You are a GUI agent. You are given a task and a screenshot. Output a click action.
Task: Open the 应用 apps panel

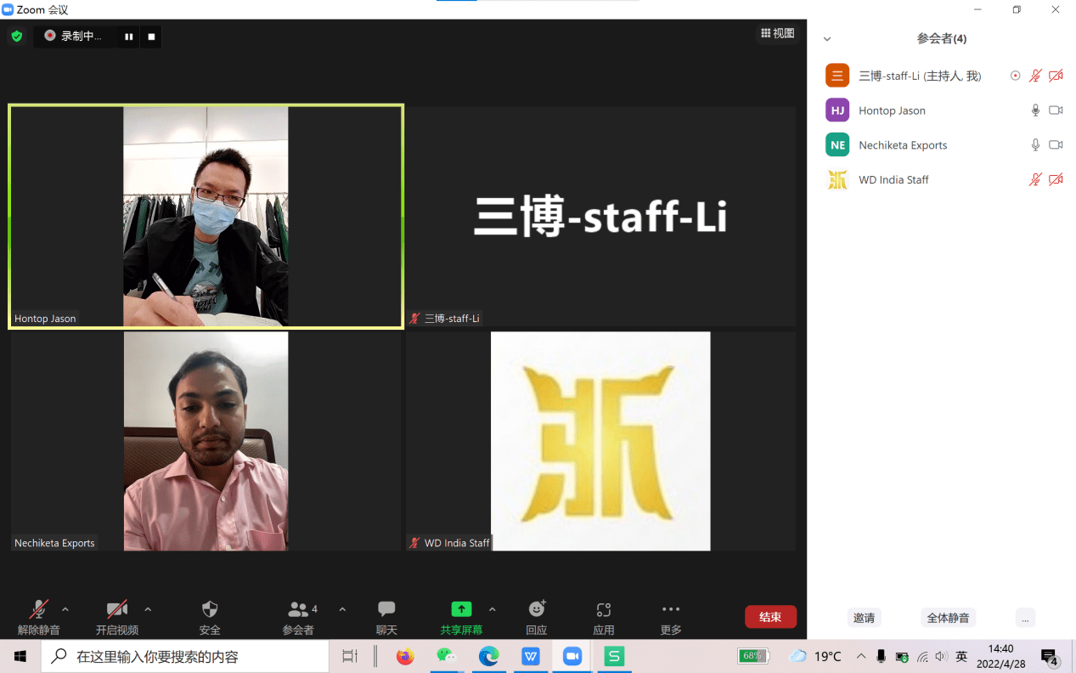coord(604,618)
